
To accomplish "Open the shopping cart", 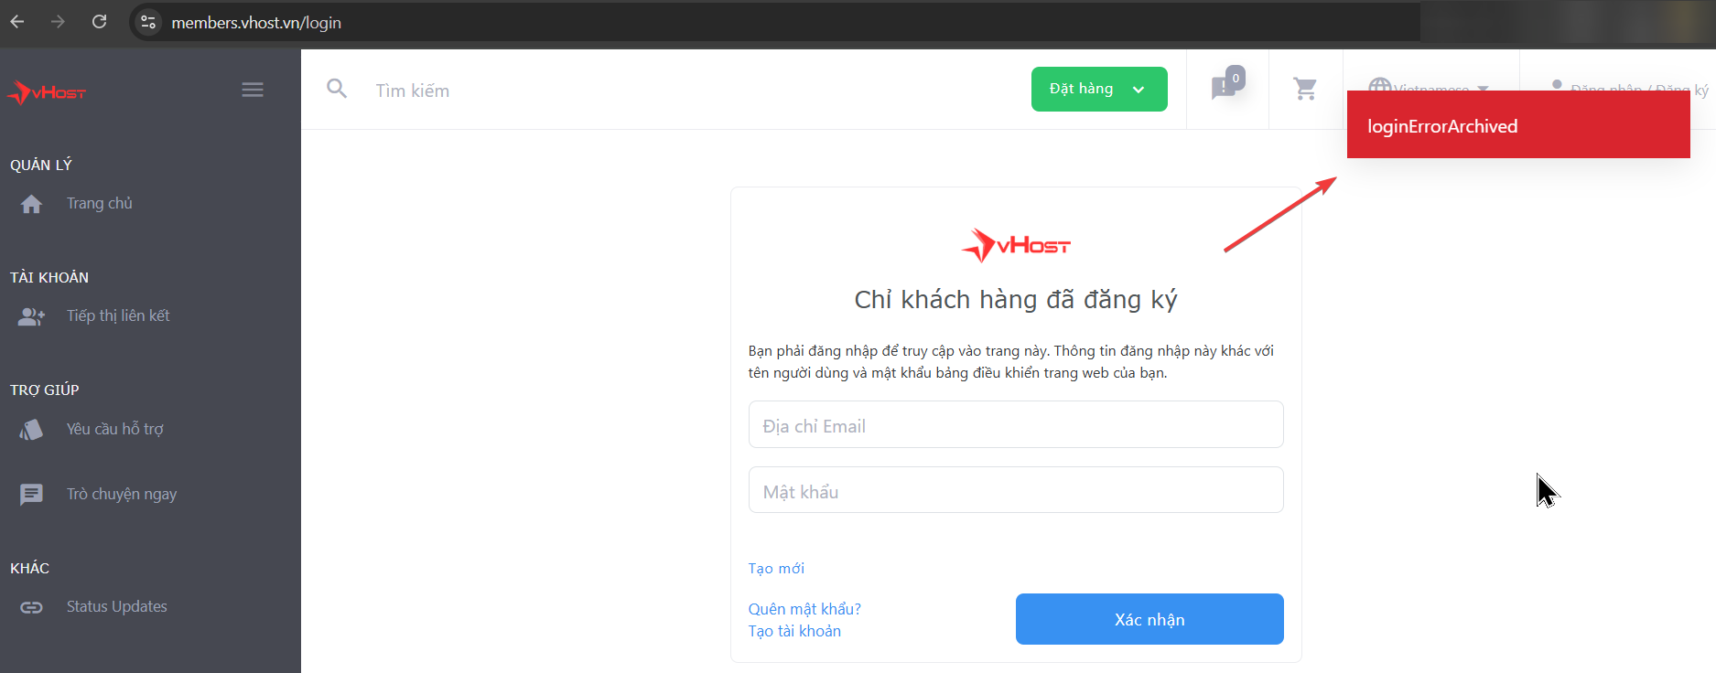I will point(1305,89).
